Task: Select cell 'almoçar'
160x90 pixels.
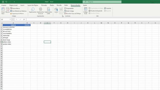Action: 13,38
